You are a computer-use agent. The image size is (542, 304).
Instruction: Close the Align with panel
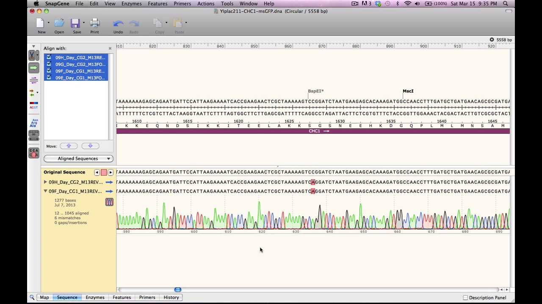(x=110, y=49)
